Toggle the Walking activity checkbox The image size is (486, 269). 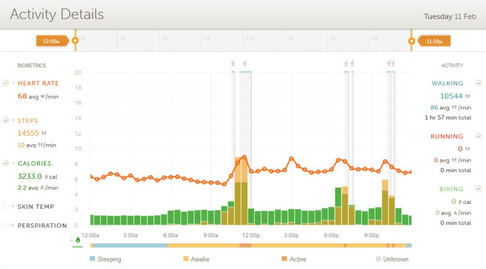478,83
